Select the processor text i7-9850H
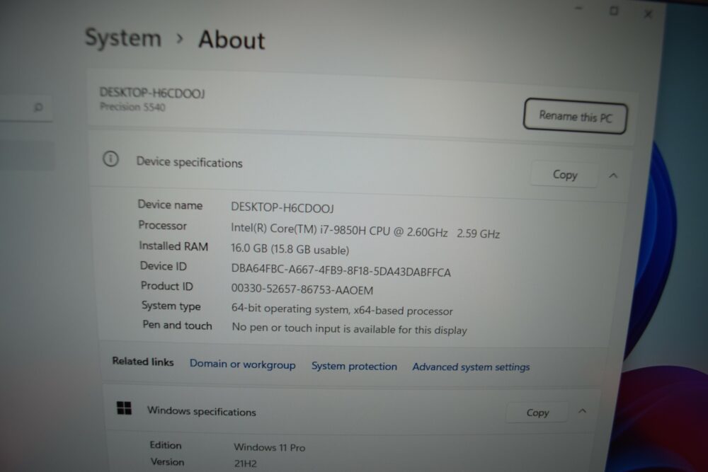This screenshot has height=472, width=708. point(343,230)
